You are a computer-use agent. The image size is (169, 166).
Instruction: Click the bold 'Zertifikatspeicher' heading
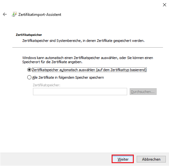tap(29, 35)
